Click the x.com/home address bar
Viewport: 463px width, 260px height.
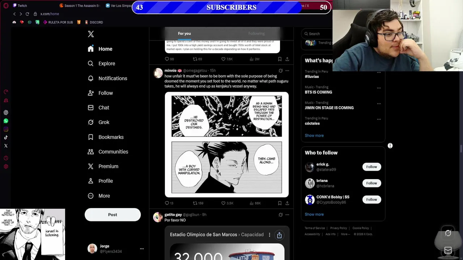point(50,14)
